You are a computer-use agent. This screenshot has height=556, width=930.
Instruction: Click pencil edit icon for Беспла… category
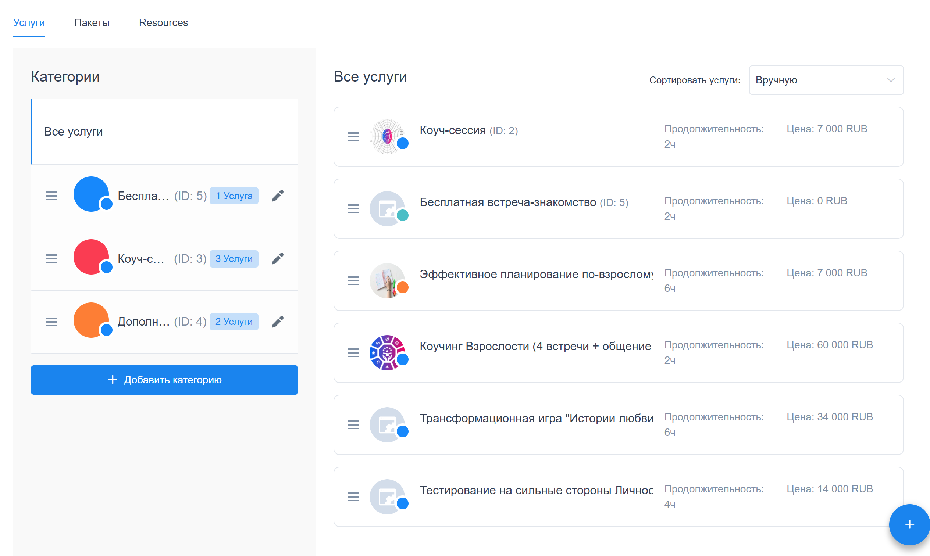(277, 196)
